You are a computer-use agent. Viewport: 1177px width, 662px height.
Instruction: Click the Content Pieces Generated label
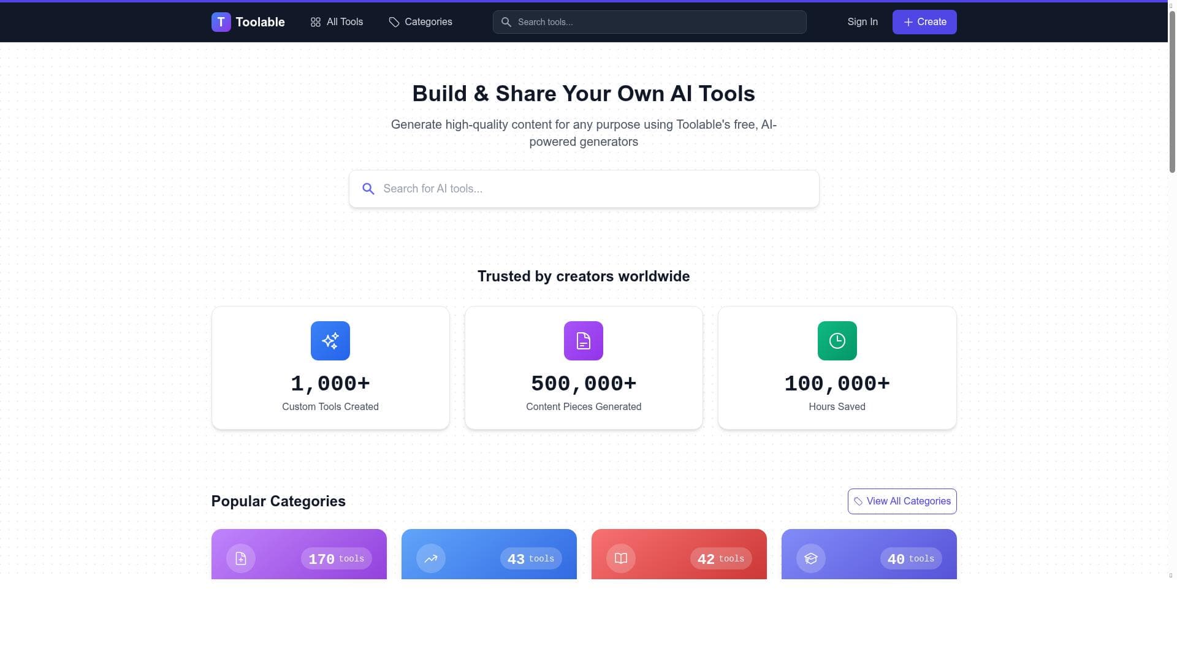(x=584, y=406)
